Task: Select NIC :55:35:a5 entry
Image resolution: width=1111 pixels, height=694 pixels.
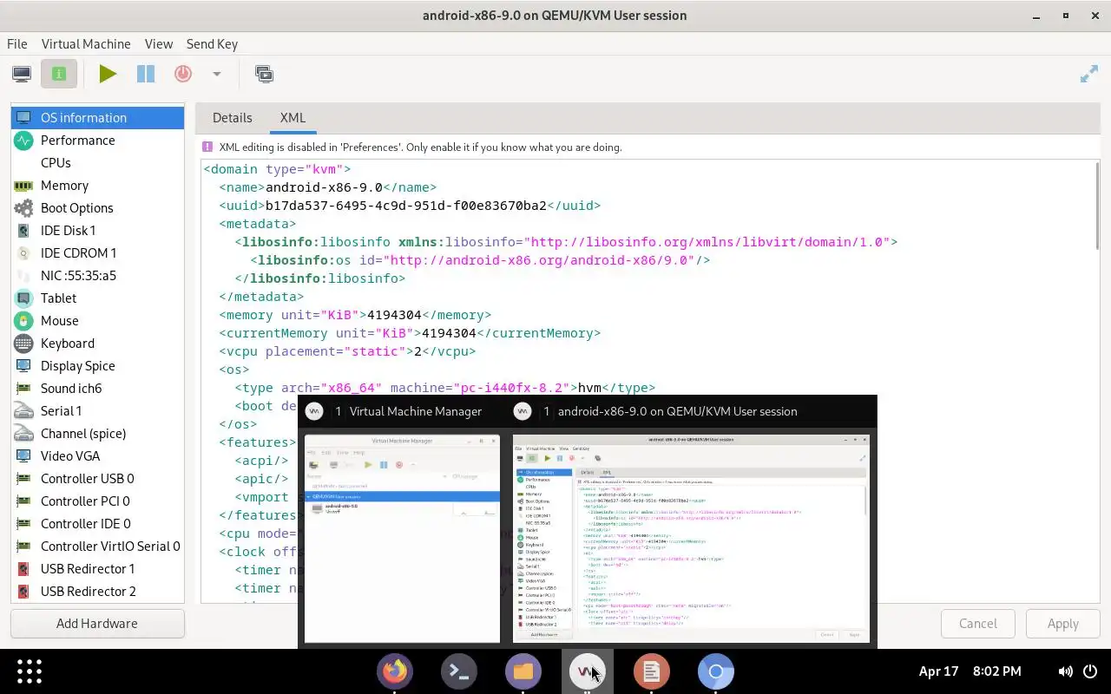Action: [x=97, y=275]
